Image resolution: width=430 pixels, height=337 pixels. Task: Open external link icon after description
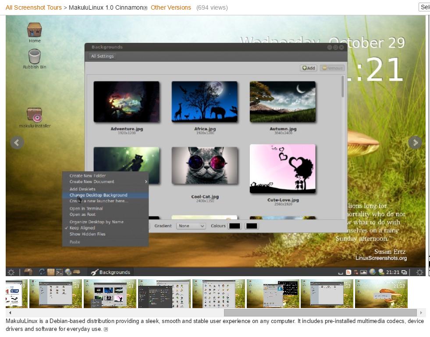click(x=106, y=329)
